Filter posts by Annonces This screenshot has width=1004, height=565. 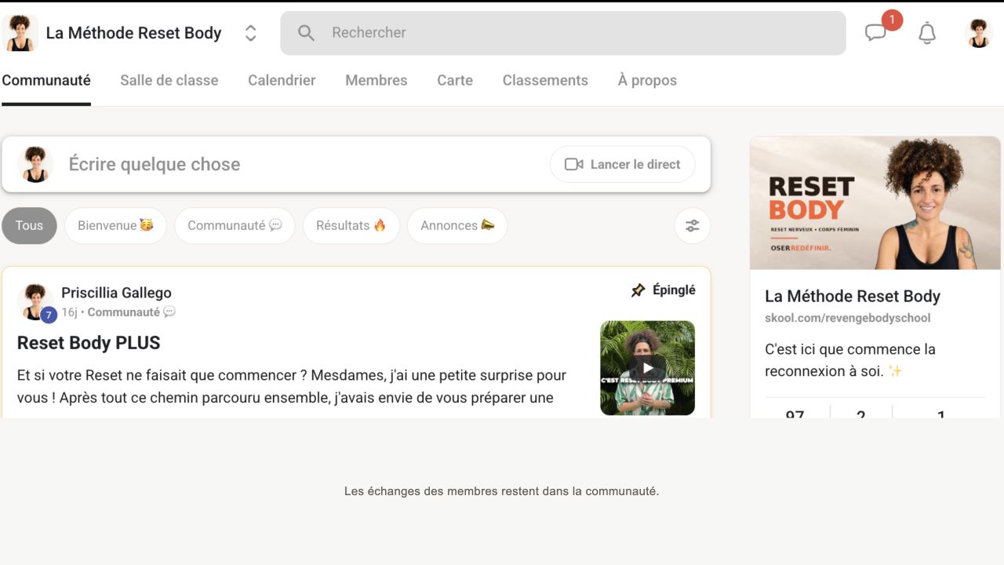457,226
